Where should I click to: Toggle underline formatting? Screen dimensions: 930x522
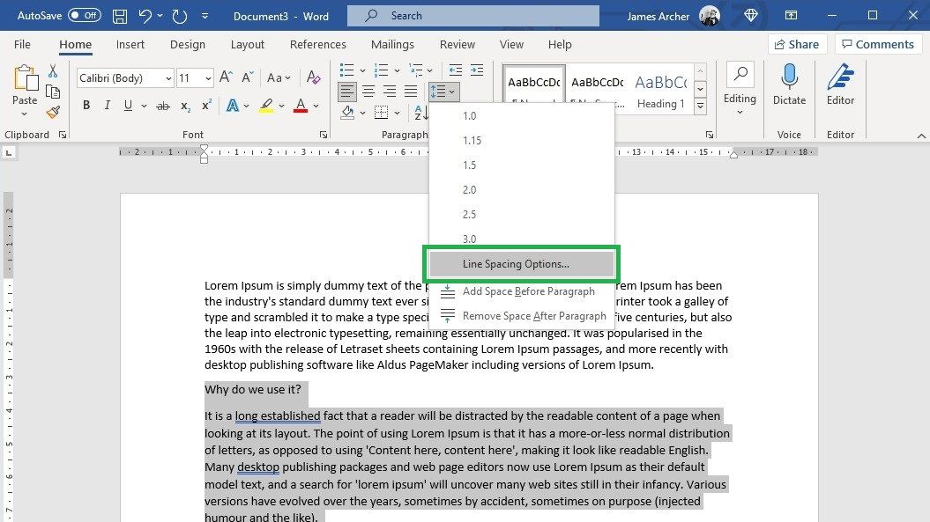[127, 105]
